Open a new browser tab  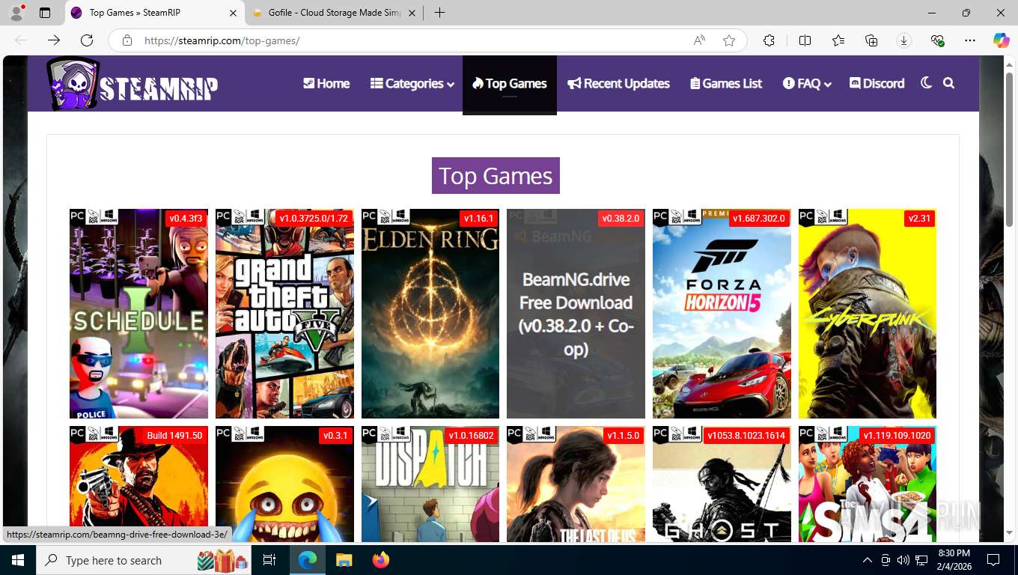[439, 13]
